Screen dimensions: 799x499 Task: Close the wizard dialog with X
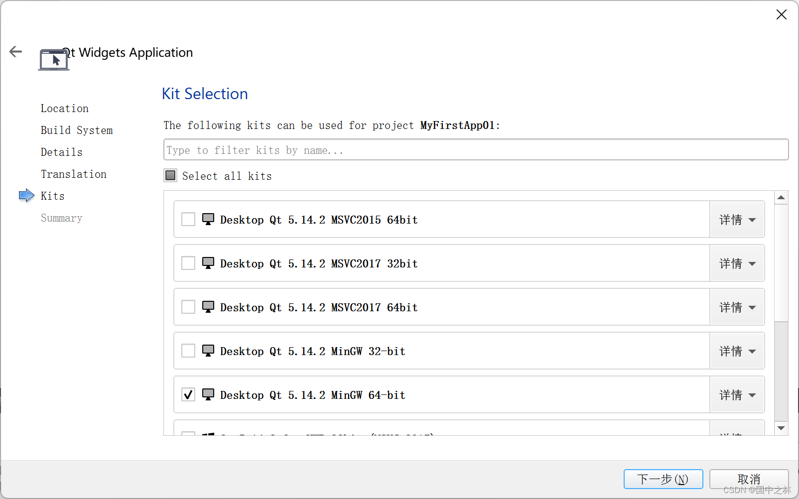pyautogui.click(x=782, y=14)
